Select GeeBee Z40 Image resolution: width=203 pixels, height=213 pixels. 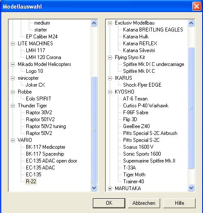136,126
